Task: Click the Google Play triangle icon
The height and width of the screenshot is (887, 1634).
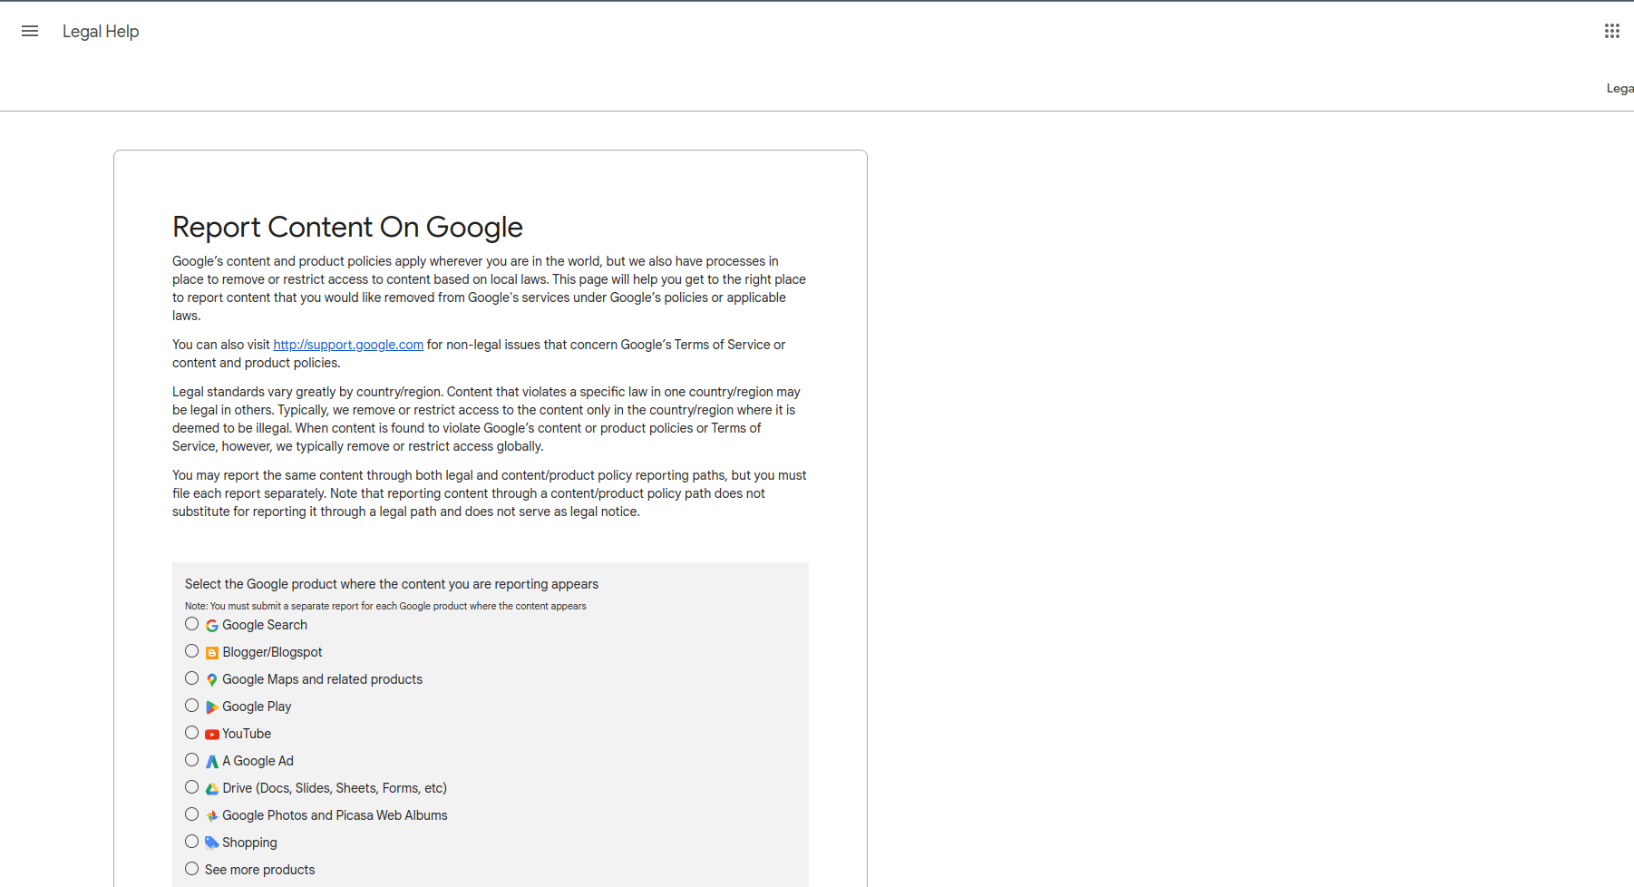Action: (211, 707)
